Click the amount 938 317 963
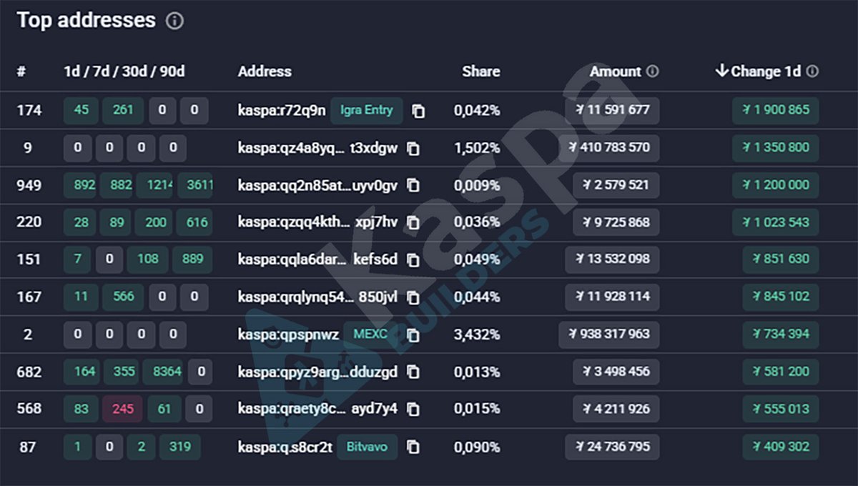The image size is (858, 486). [609, 334]
